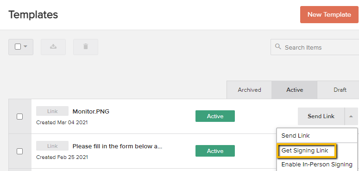Click the New Template button
The width and height of the screenshot is (359, 171).
pos(329,15)
